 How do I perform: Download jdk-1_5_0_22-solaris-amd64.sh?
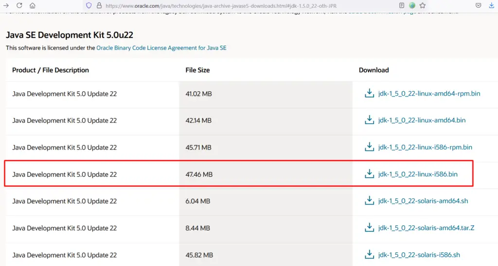pyautogui.click(x=423, y=200)
